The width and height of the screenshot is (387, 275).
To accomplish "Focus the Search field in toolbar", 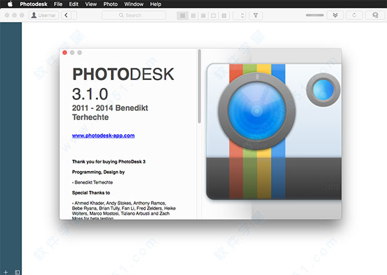I will (134, 15).
